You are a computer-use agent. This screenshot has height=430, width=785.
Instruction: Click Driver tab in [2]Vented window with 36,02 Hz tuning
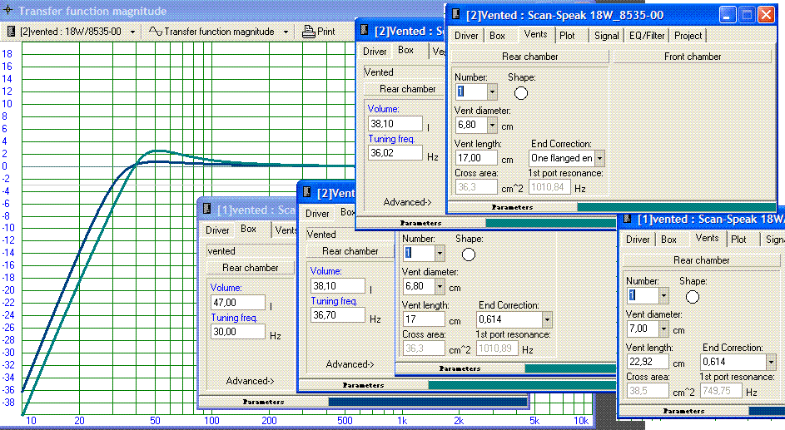coord(375,52)
